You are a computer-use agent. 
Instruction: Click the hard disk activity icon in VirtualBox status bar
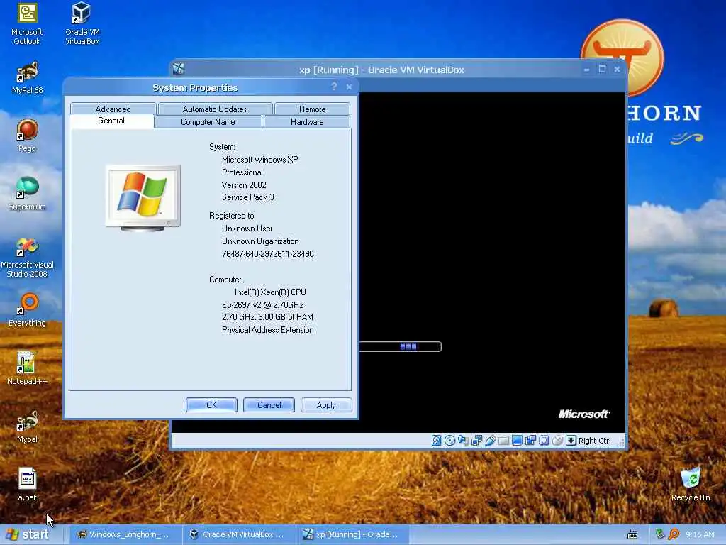(x=436, y=440)
